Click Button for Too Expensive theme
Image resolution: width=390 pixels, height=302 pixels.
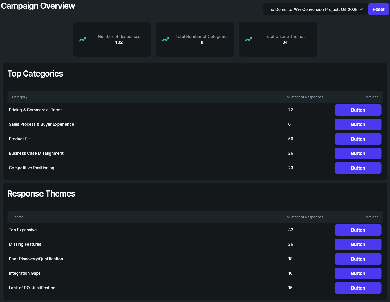point(358,230)
